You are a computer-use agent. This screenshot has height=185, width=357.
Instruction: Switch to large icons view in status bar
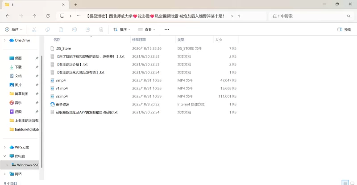click(352, 182)
